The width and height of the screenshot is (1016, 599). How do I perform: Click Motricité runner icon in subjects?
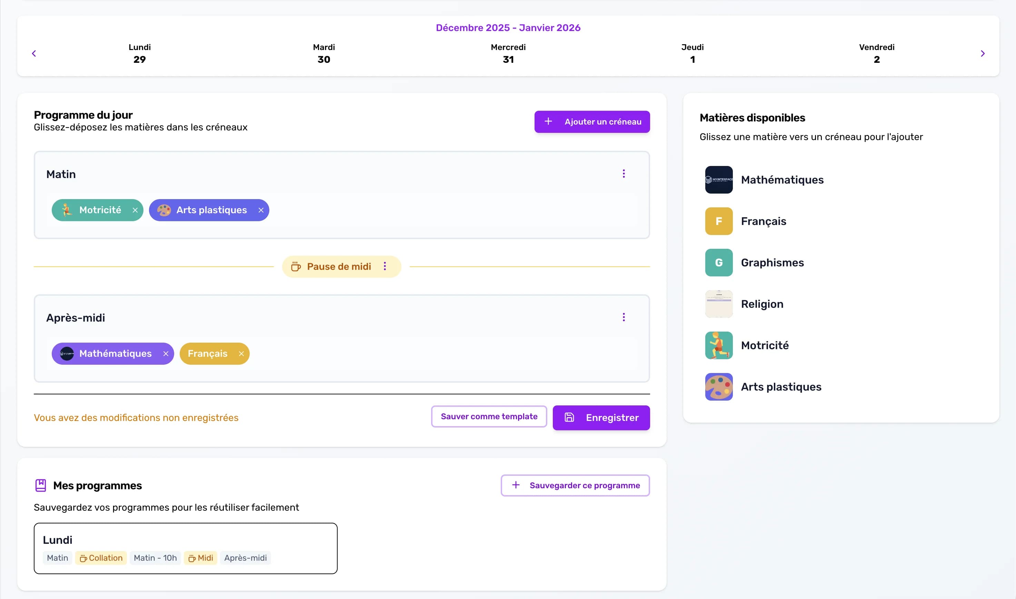tap(719, 345)
